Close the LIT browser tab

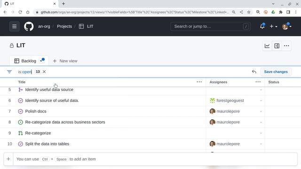pos(55,4)
